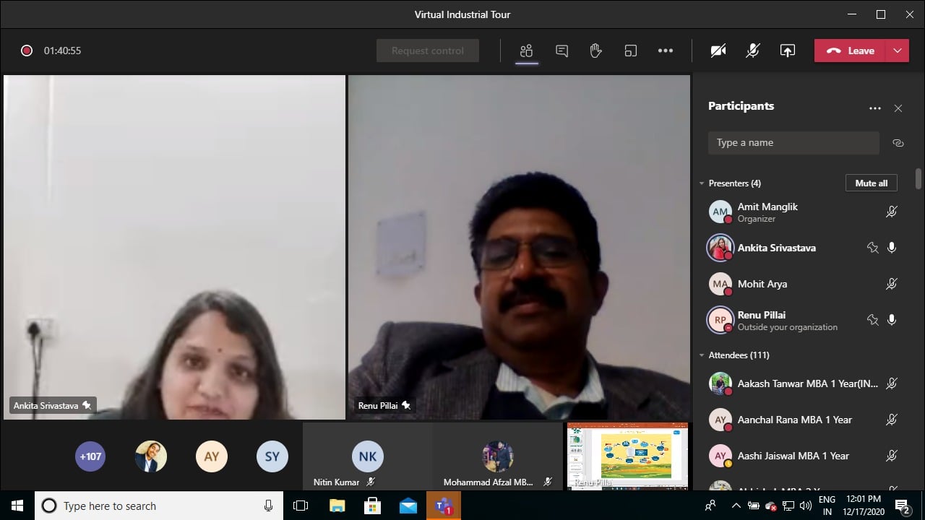925x520 pixels.
Task: Pin icon next to Ankita Srivastava
Action: (x=872, y=248)
